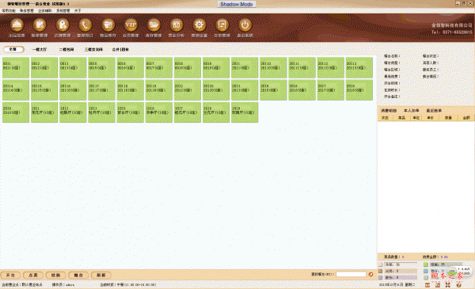Click the open table button at bottom left
The image size is (475, 289).
(x=10, y=275)
